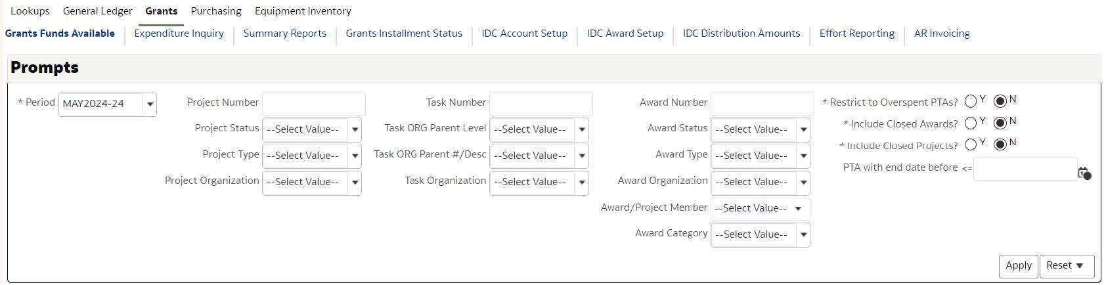Open the Purchasing tab
The image size is (1106, 285).
[x=216, y=11]
